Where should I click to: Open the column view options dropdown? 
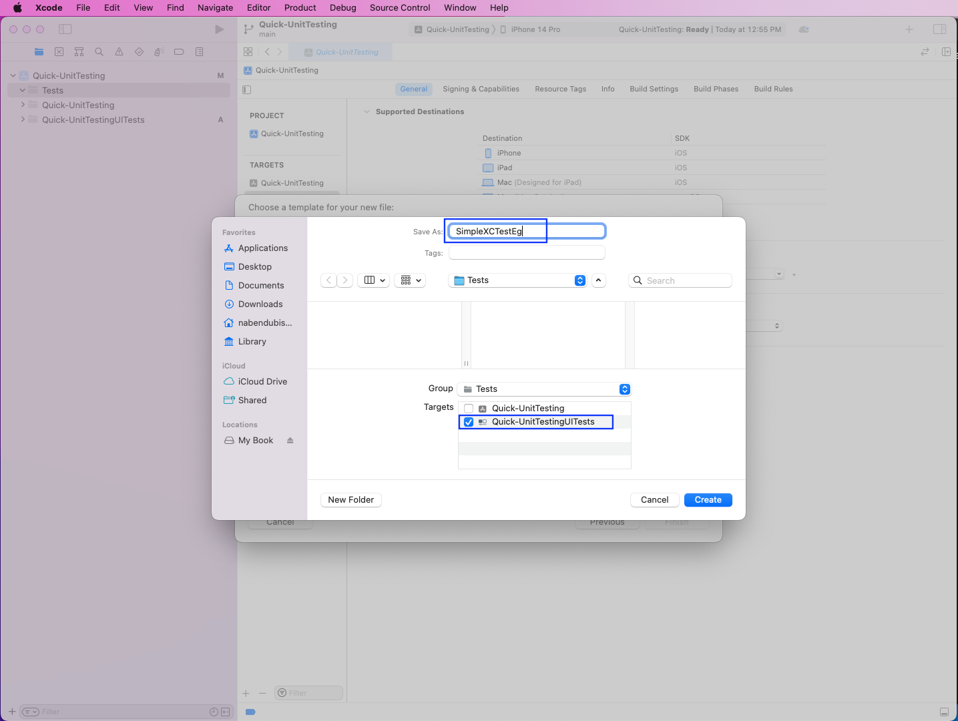(374, 280)
